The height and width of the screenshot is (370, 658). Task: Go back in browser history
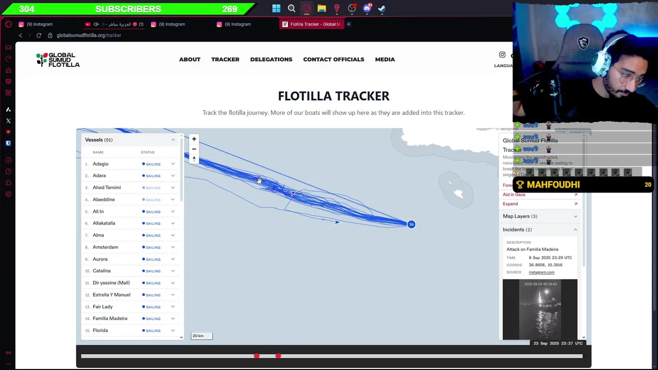[x=20, y=35]
